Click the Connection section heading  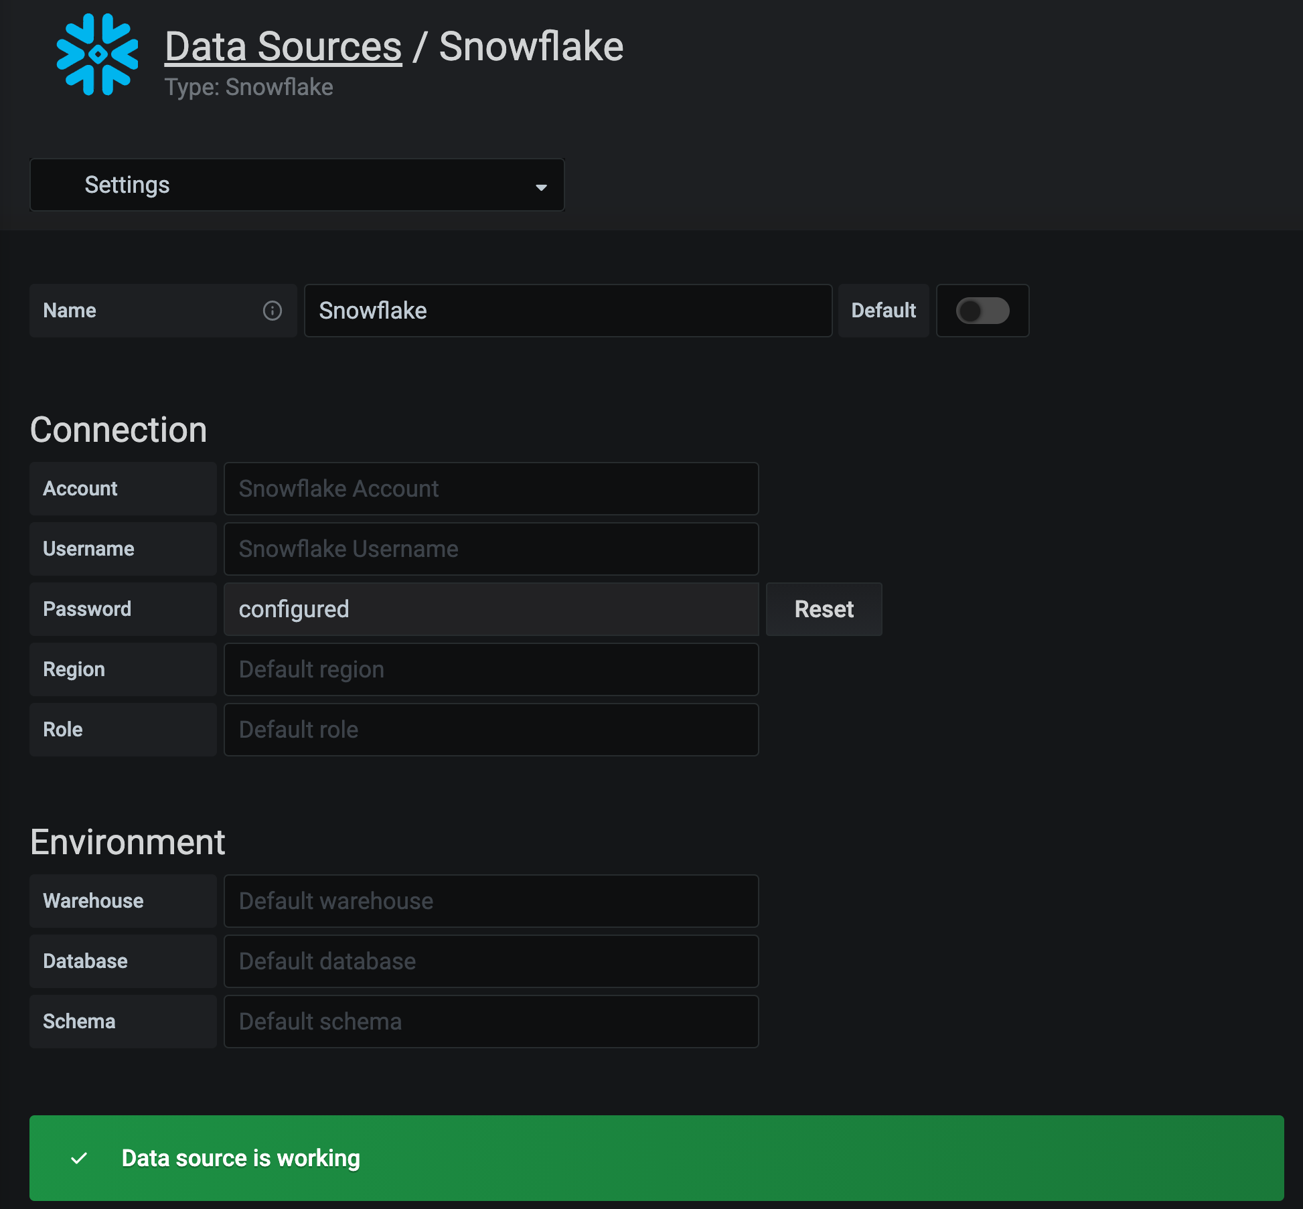tap(119, 430)
